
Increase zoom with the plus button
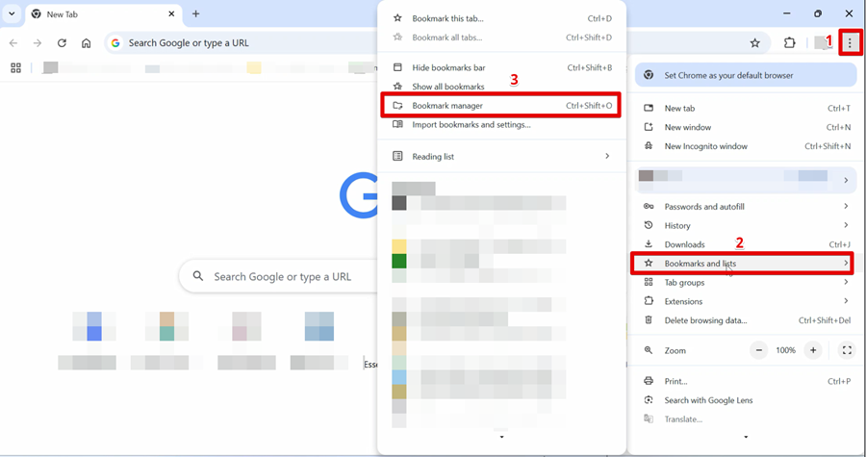813,350
